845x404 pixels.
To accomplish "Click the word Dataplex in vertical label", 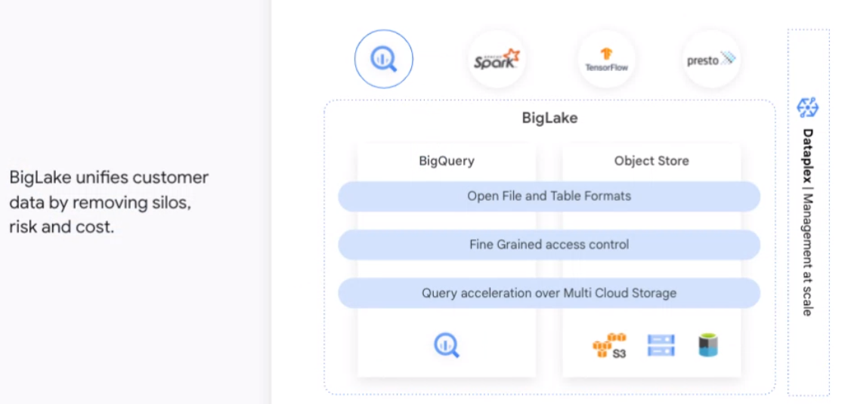I will pyautogui.click(x=807, y=156).
